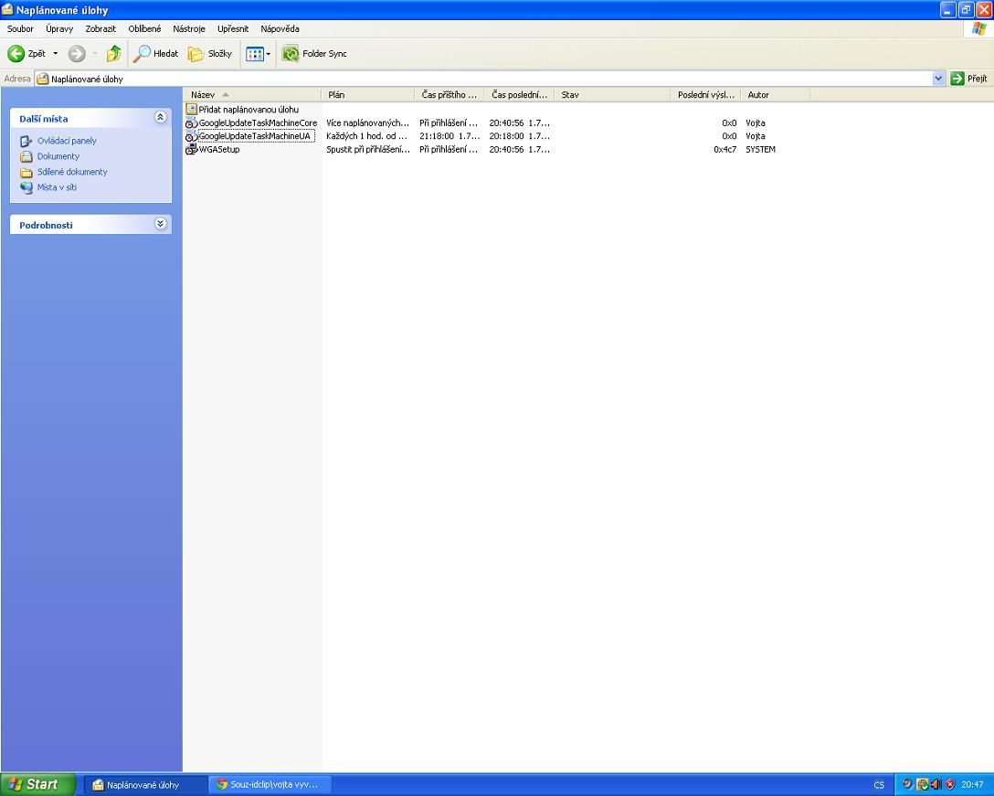Open the Start menu

tap(38, 785)
